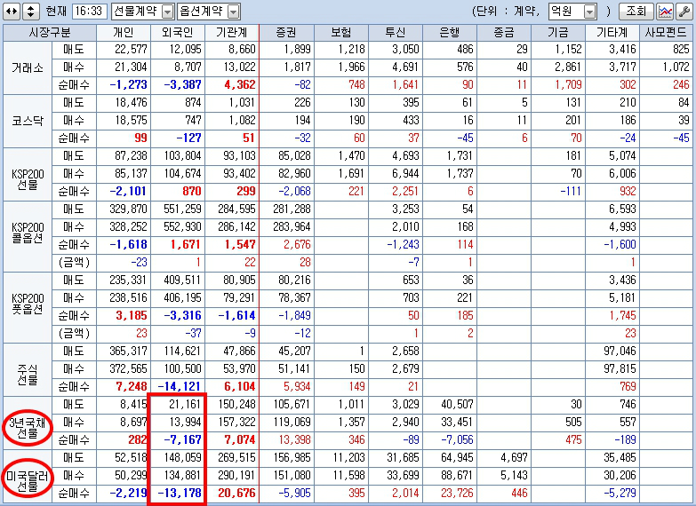Click the left-right arrows icon
This screenshot has height=506, width=696.
(12, 11)
